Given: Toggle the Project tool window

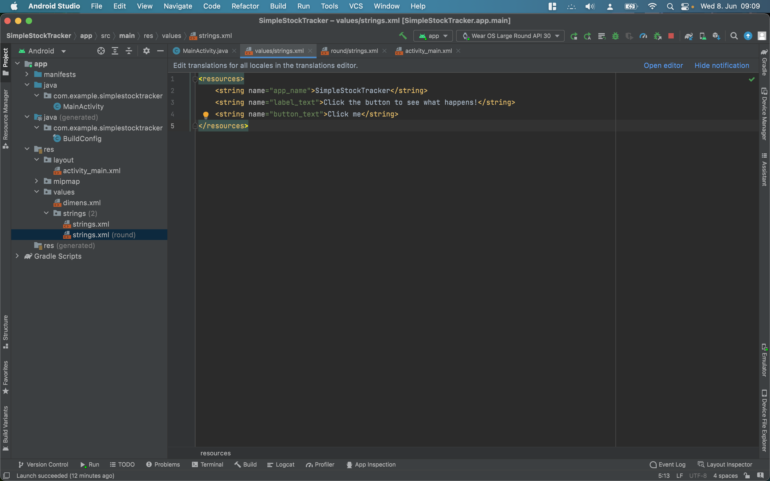Looking at the screenshot, I should (5, 62).
